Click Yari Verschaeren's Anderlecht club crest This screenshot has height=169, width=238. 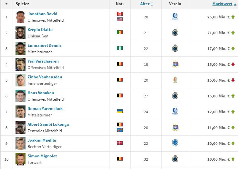pyautogui.click(x=175, y=64)
